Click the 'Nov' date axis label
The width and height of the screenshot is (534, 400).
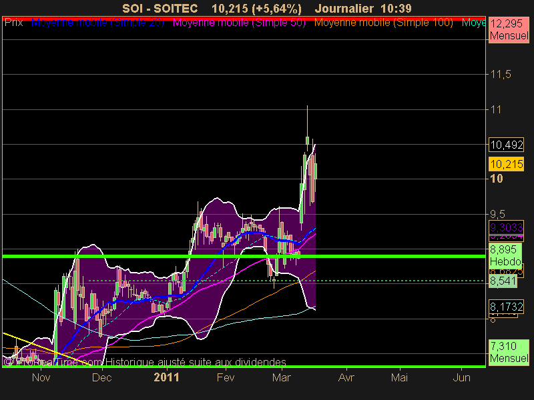41,377
